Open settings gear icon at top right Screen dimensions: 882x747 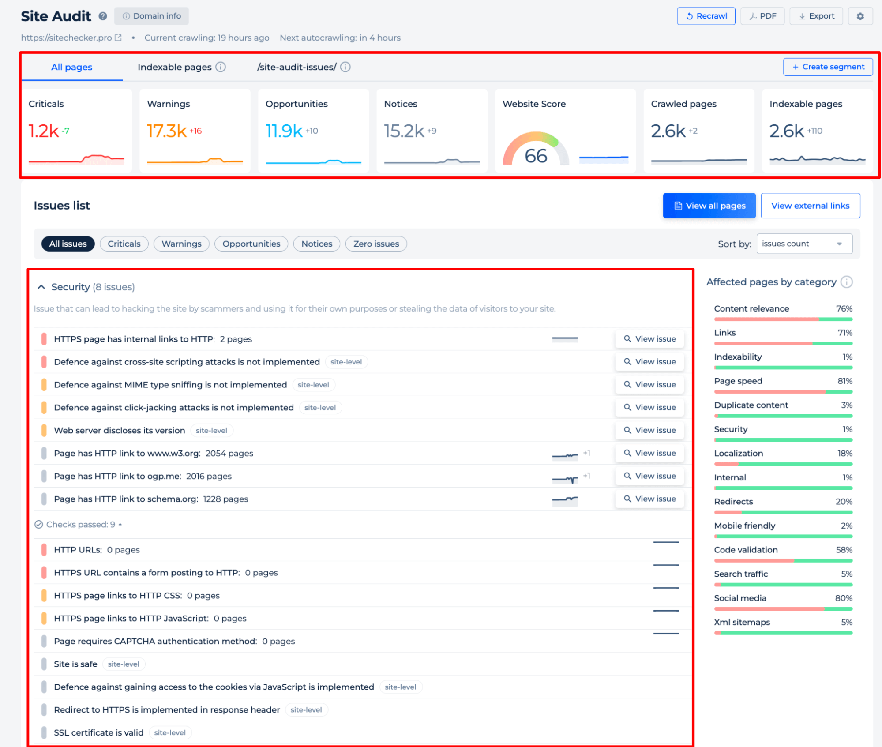[860, 16]
